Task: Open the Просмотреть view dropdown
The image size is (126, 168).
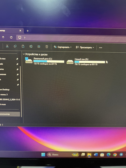Action: 85,47
